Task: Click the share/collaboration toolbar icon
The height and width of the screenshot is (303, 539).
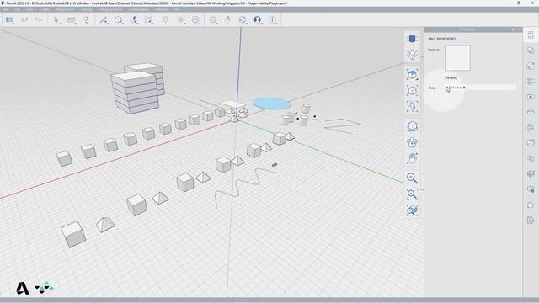Action: tap(243, 20)
